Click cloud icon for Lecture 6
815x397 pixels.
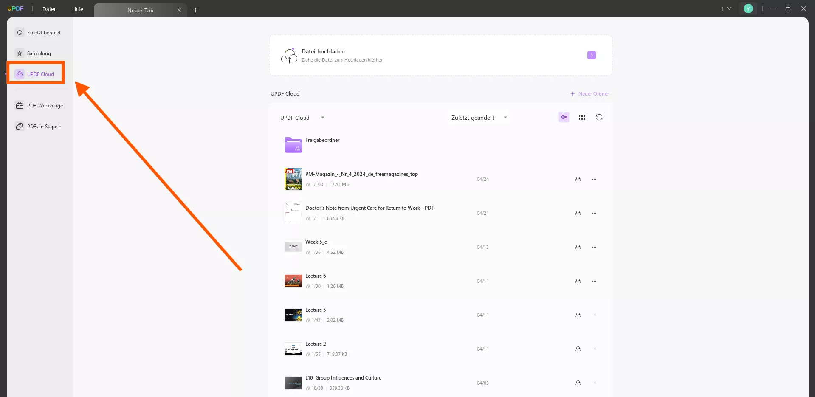[578, 281]
